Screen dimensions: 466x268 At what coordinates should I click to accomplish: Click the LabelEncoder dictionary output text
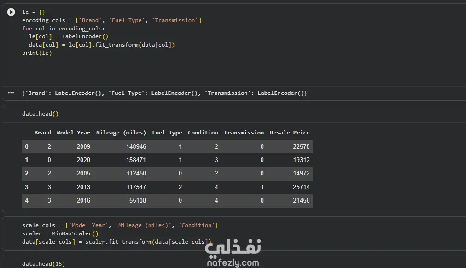(165, 93)
